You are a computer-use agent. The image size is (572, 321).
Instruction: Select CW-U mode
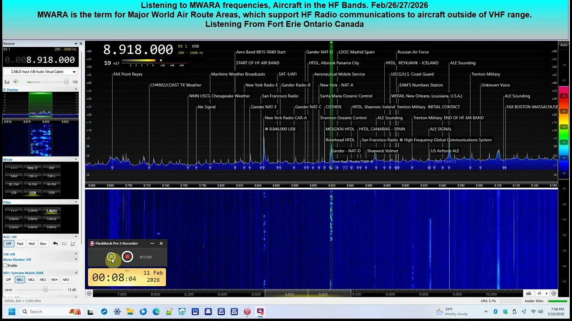coord(33,176)
